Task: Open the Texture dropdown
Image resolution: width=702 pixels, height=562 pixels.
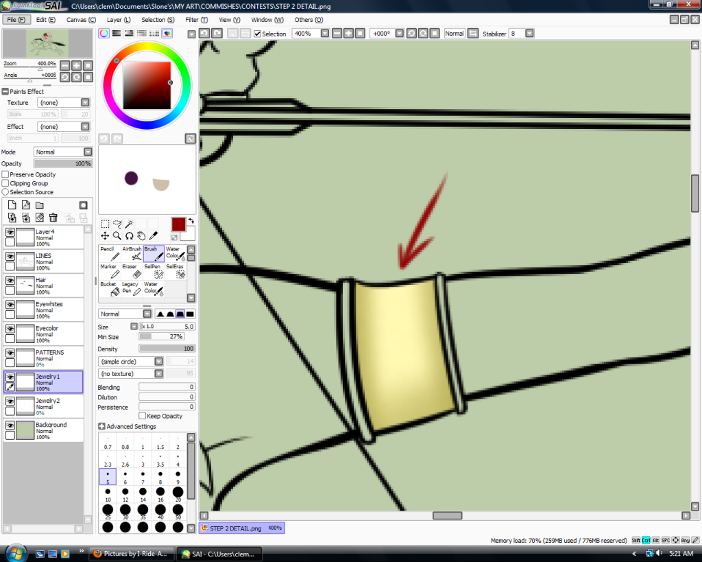Action: tap(64, 103)
